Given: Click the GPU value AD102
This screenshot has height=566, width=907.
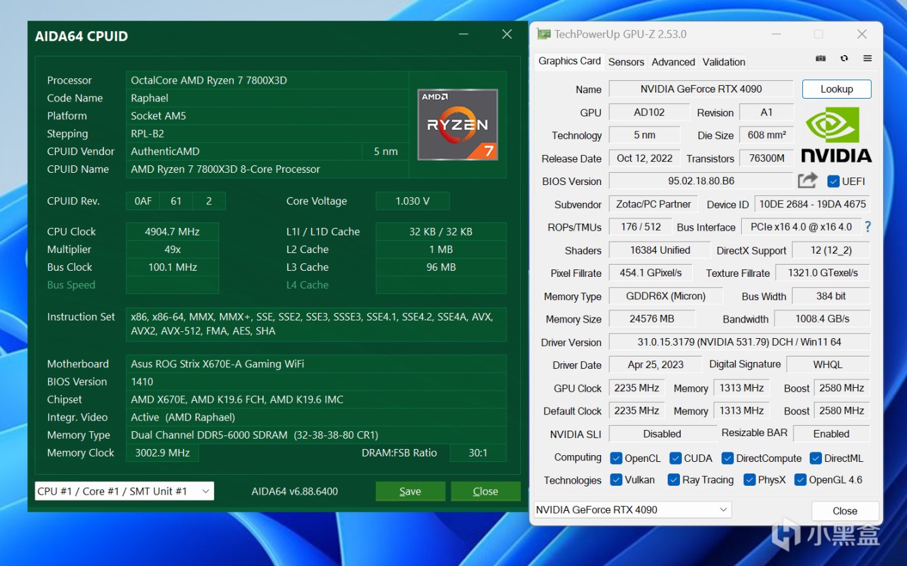Looking at the screenshot, I should [649, 112].
